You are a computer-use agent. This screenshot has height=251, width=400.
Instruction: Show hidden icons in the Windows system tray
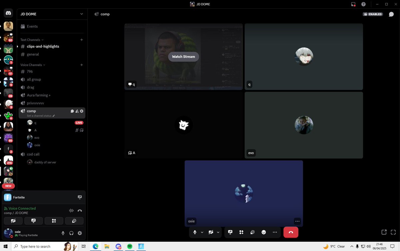(x=351, y=246)
